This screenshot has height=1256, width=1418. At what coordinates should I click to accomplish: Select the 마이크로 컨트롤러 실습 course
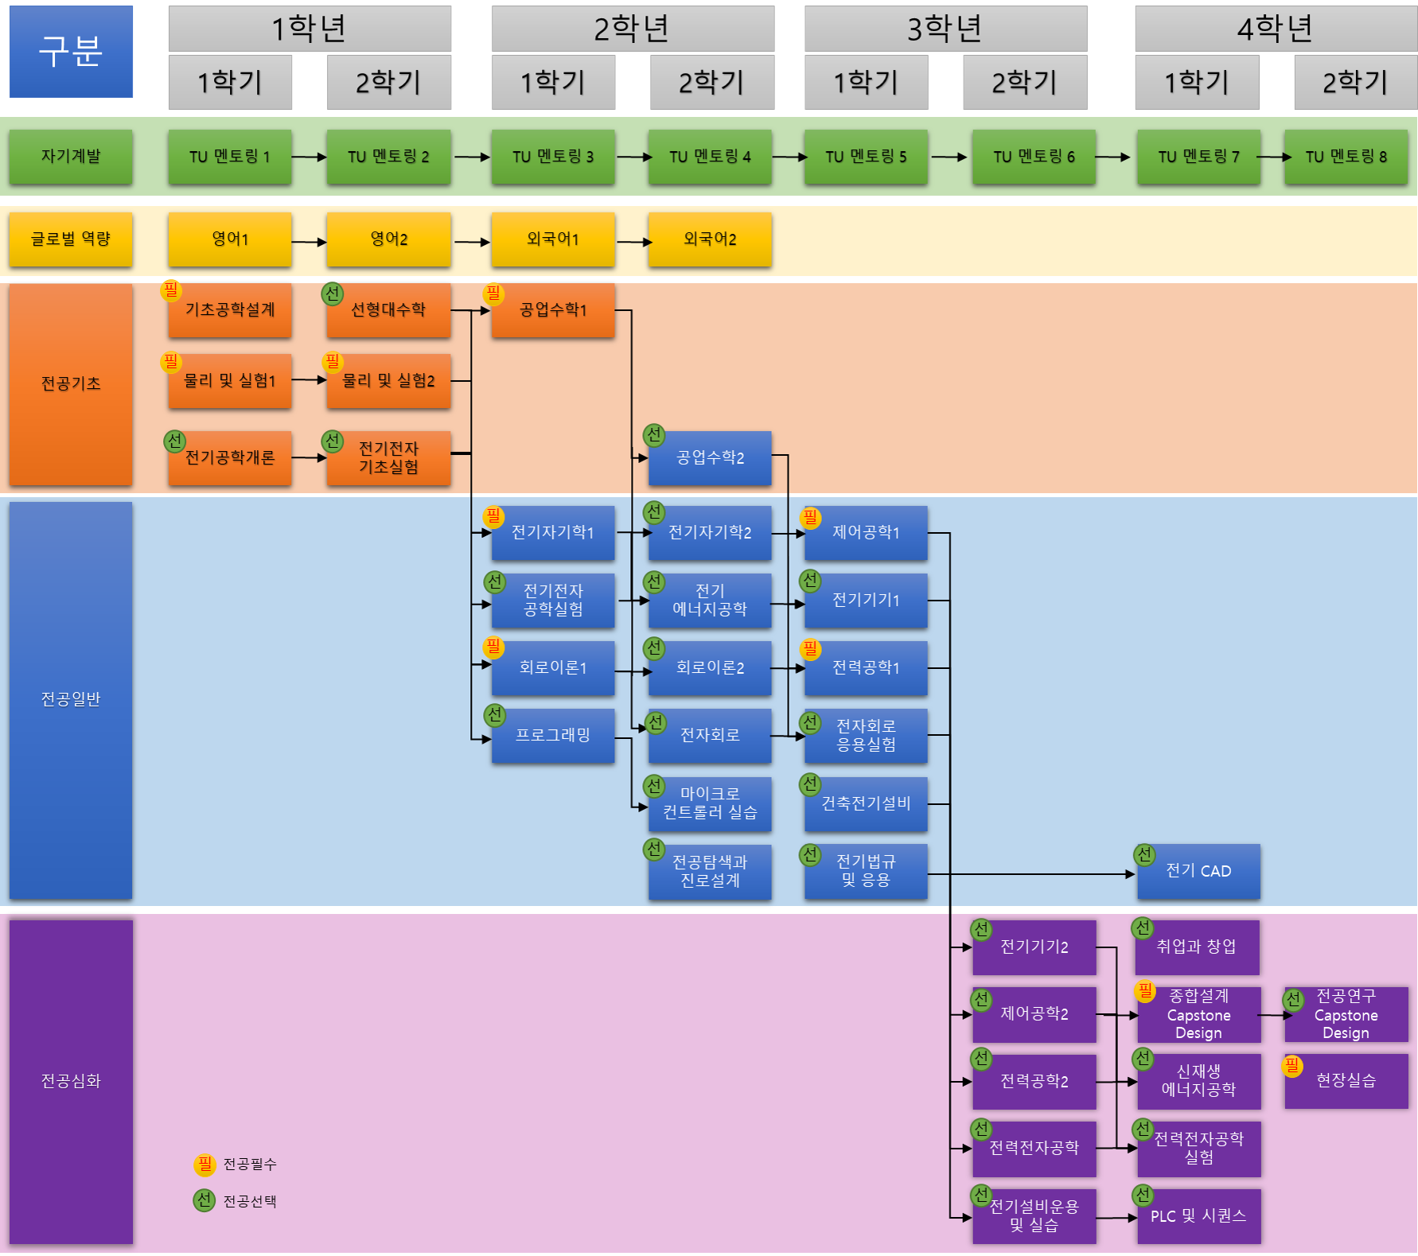710,803
